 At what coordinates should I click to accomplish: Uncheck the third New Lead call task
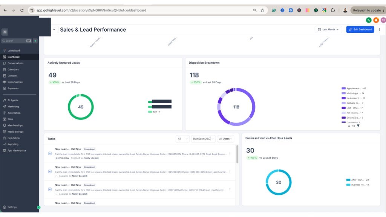click(x=50, y=189)
